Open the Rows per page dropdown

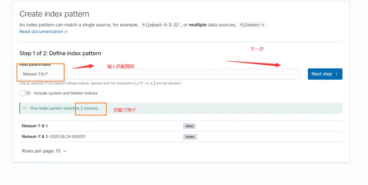click(45, 151)
